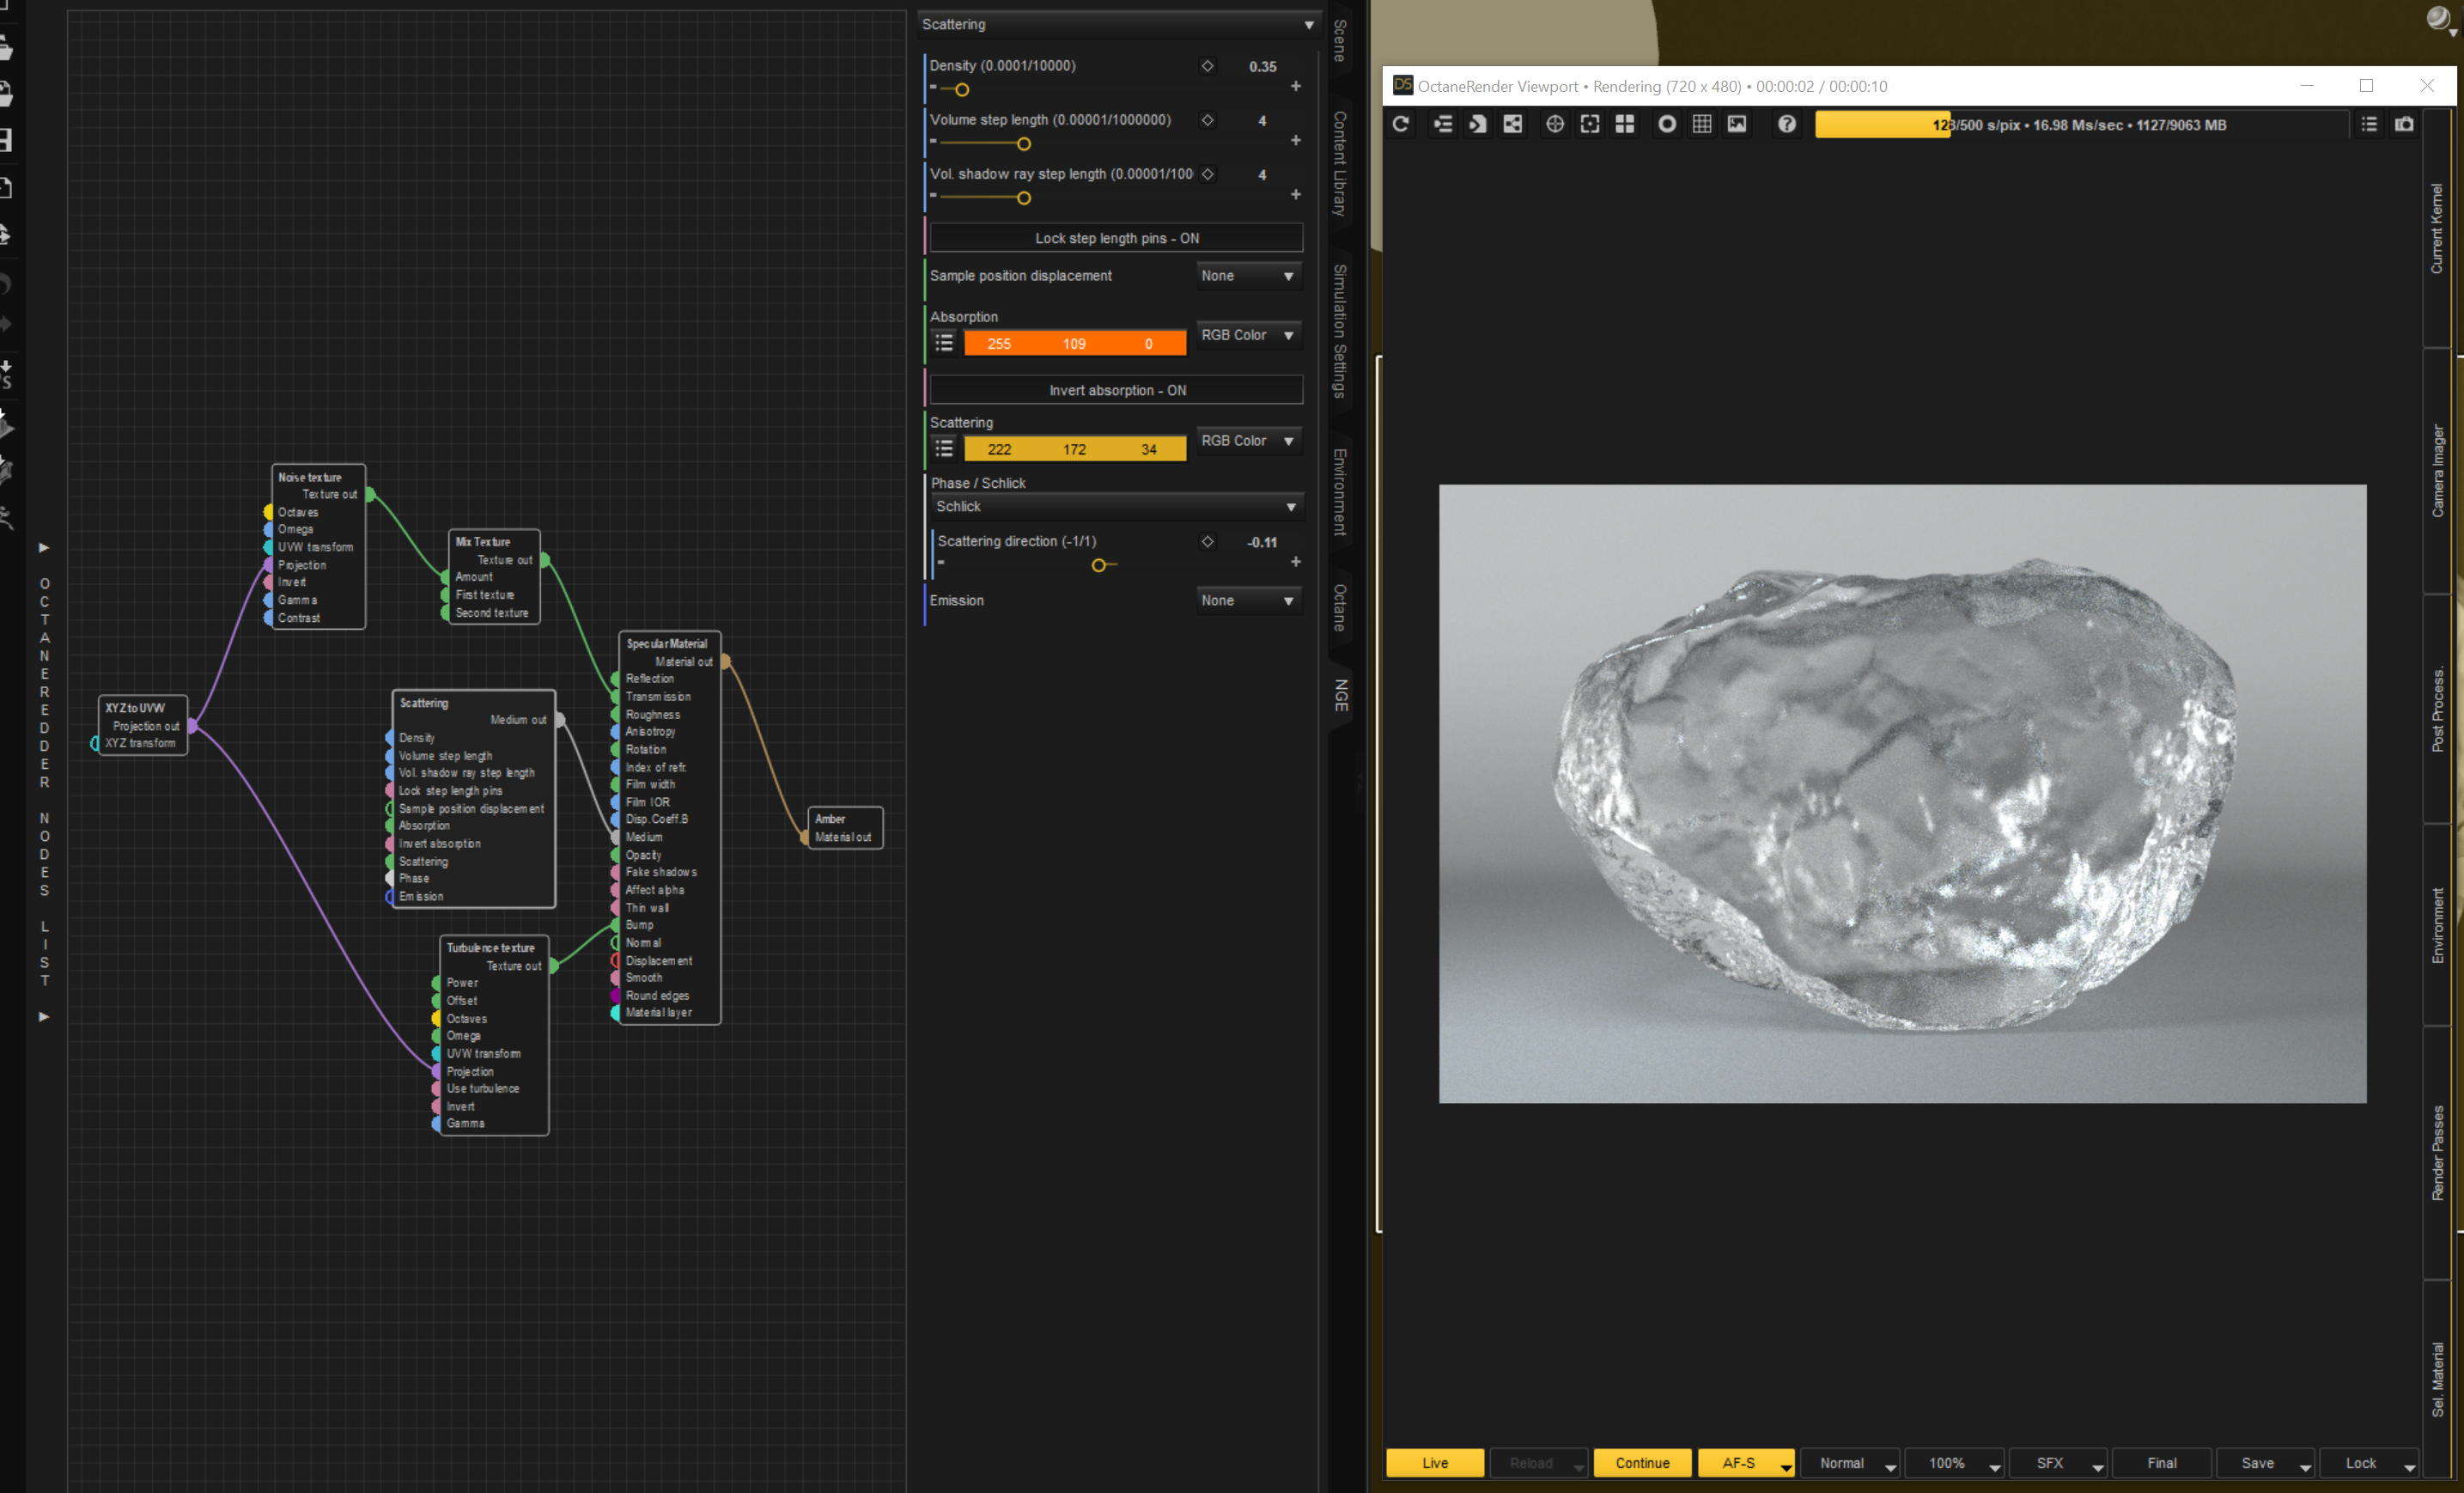Click the Scattering orange-yellow color swatch
Screen dimensions: 2464x1493
(x=1074, y=449)
